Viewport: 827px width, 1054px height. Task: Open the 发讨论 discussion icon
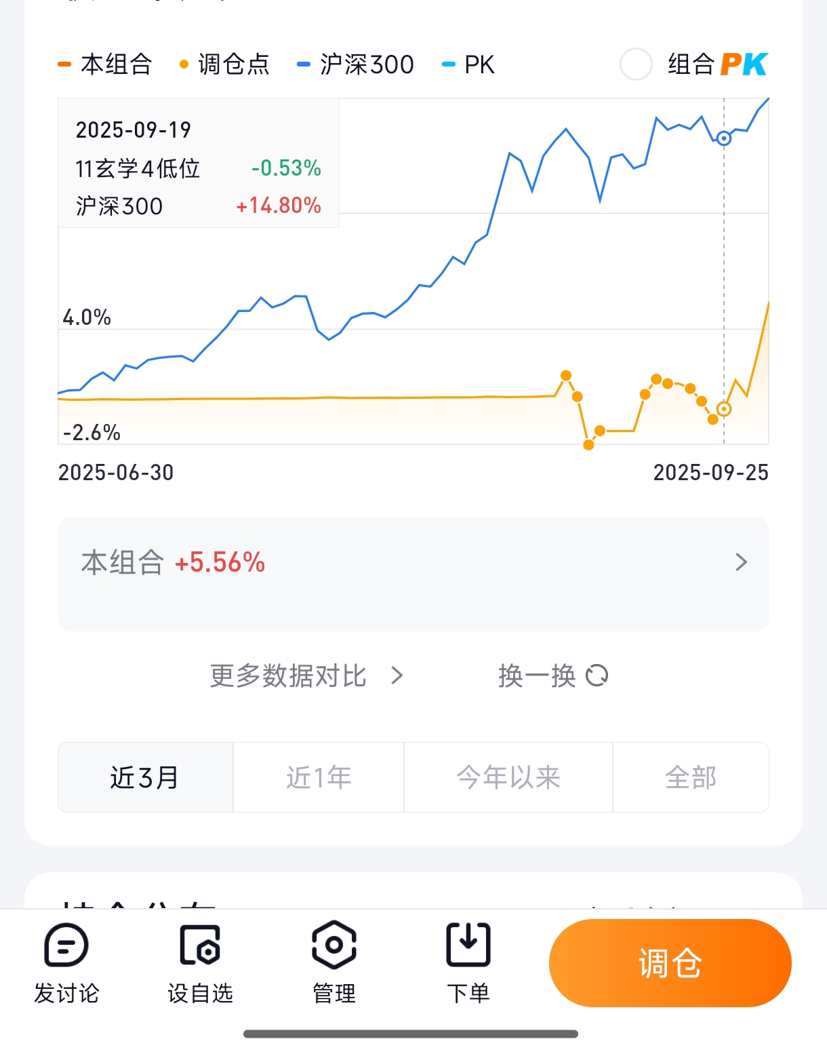[x=66, y=945]
